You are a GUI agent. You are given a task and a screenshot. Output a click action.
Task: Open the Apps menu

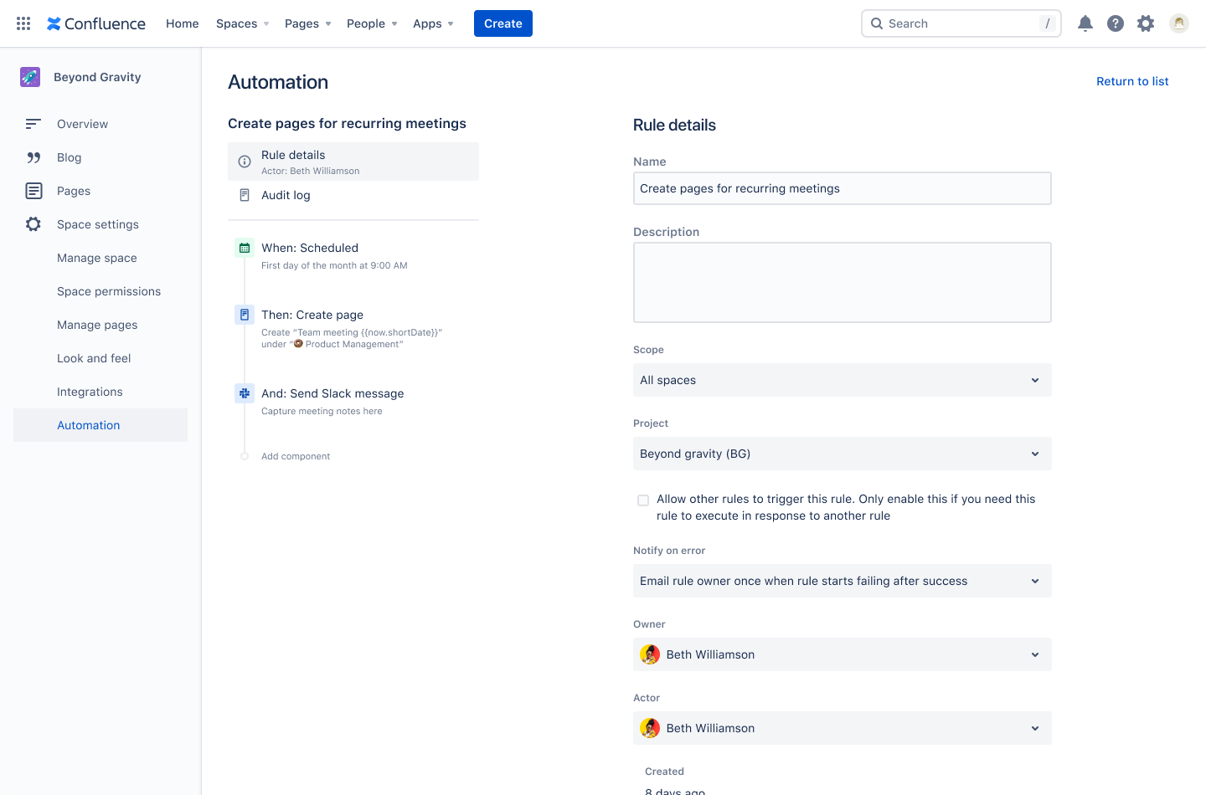[x=433, y=23]
